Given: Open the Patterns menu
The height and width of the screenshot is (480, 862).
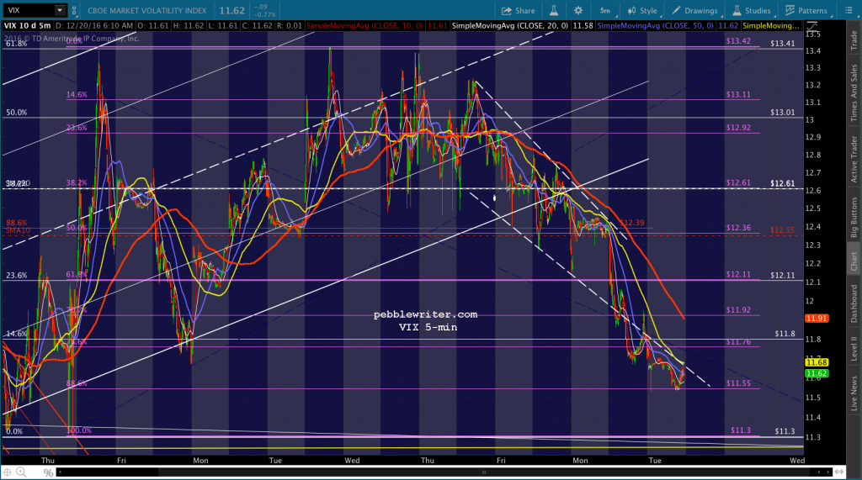Looking at the screenshot, I should 806,10.
